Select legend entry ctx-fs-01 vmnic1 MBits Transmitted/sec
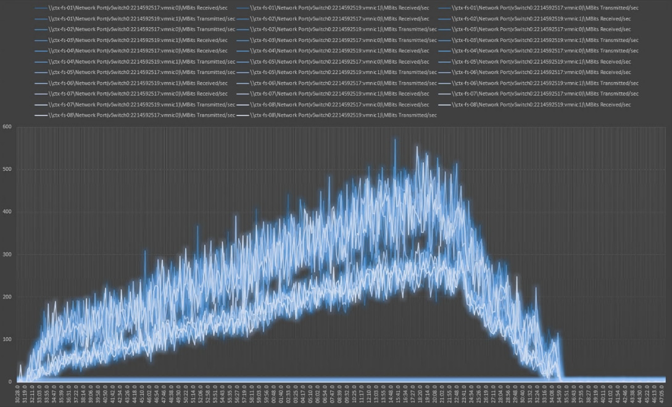Viewport: 672px width, 407px height. tap(135, 19)
